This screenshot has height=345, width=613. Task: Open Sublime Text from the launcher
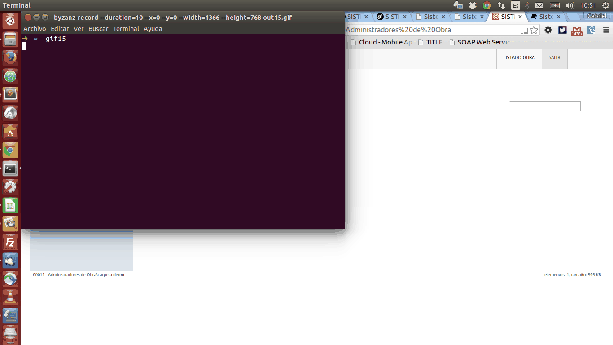10,94
